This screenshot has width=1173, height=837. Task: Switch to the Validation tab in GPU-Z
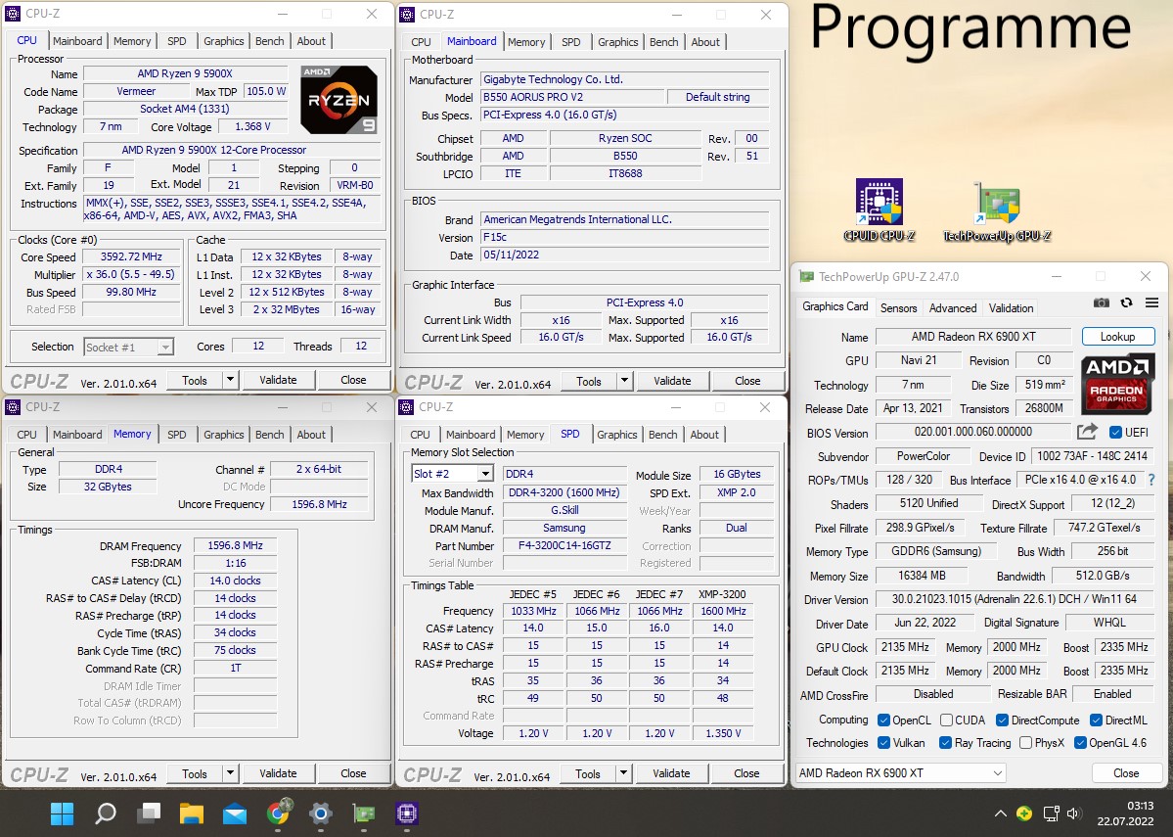click(x=1011, y=307)
